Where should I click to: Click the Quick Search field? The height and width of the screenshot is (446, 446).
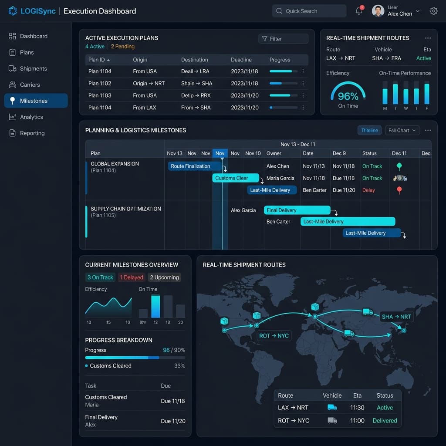(x=309, y=11)
